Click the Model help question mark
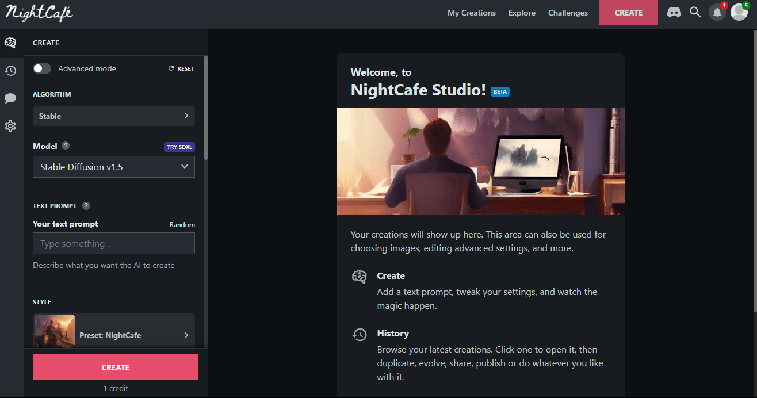Image resolution: width=757 pixels, height=398 pixels. pos(66,146)
